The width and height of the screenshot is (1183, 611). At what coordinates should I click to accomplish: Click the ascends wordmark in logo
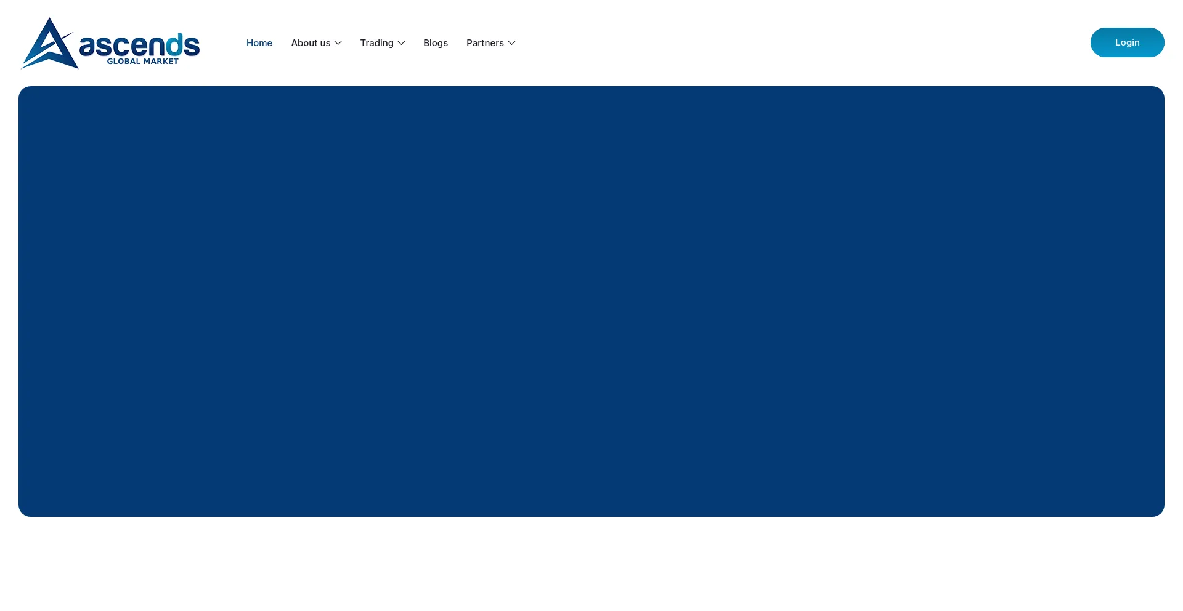pyautogui.click(x=139, y=46)
